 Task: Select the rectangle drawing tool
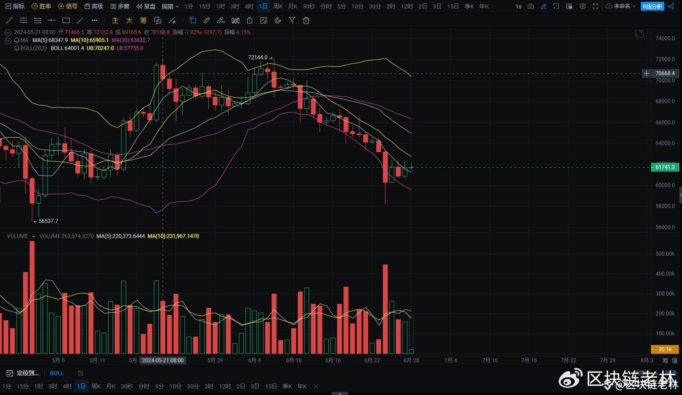coord(66,20)
